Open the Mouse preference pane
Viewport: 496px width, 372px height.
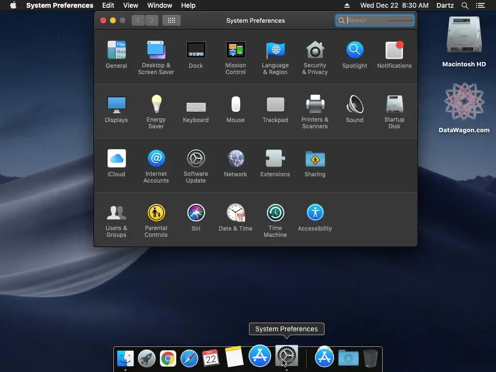(235, 109)
